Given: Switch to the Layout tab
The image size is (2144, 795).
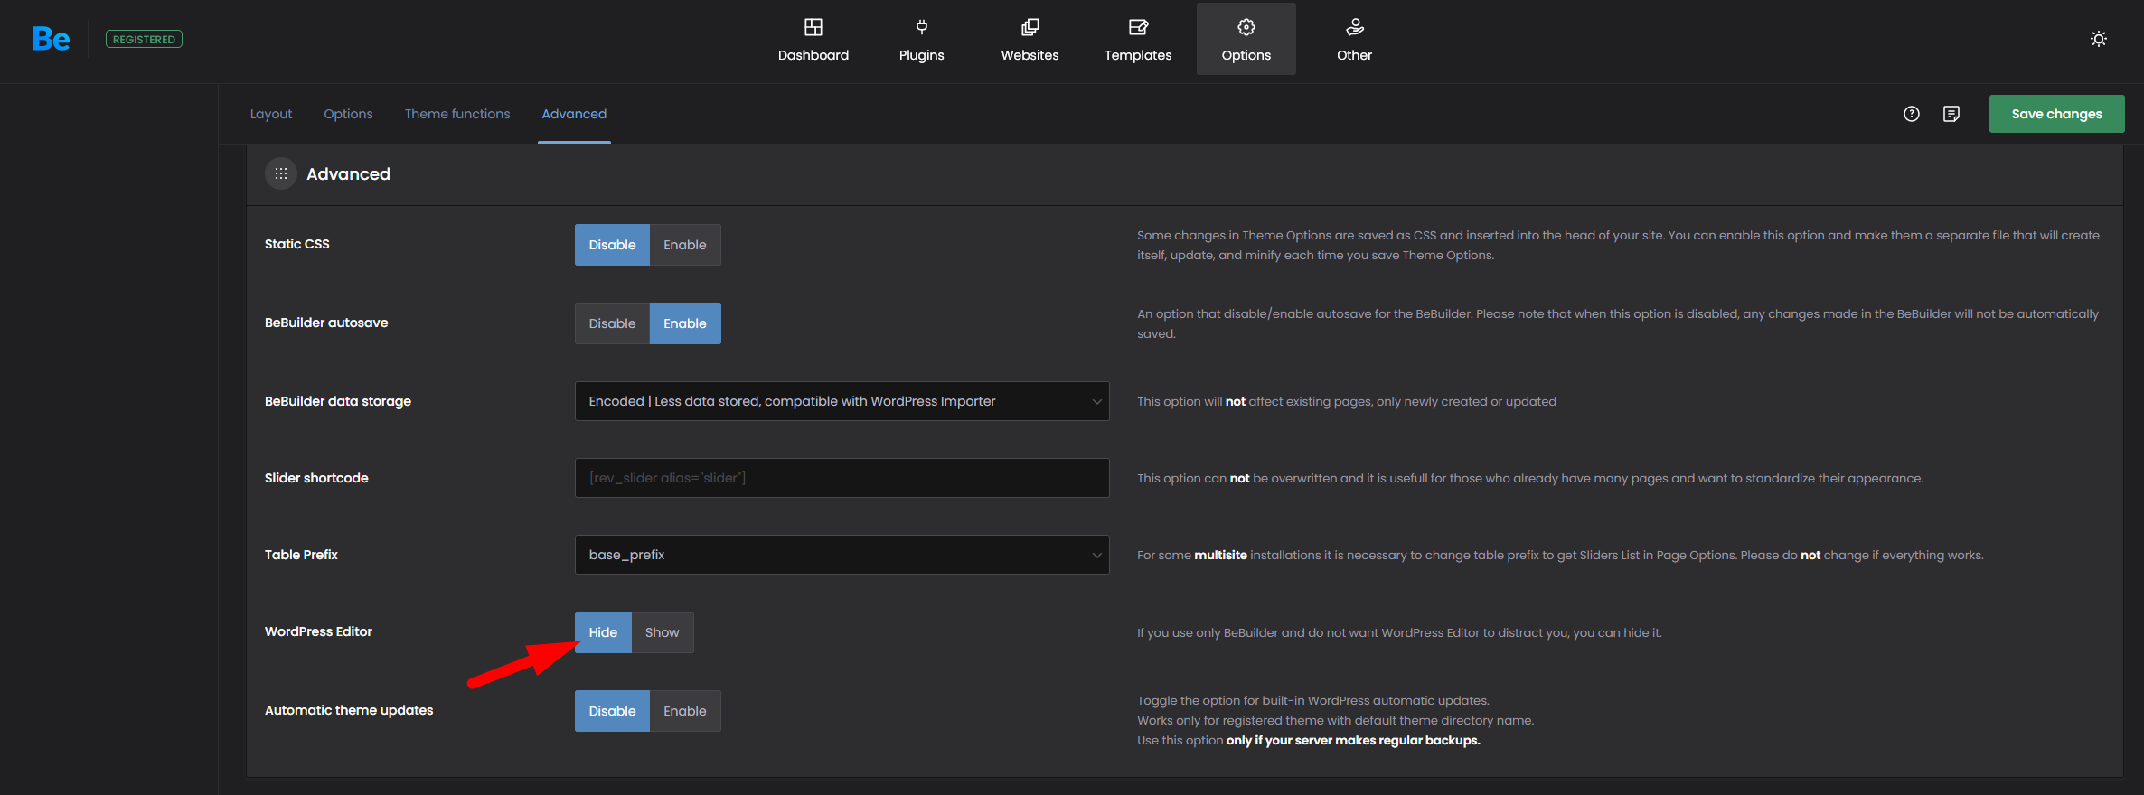Looking at the screenshot, I should coord(271,114).
